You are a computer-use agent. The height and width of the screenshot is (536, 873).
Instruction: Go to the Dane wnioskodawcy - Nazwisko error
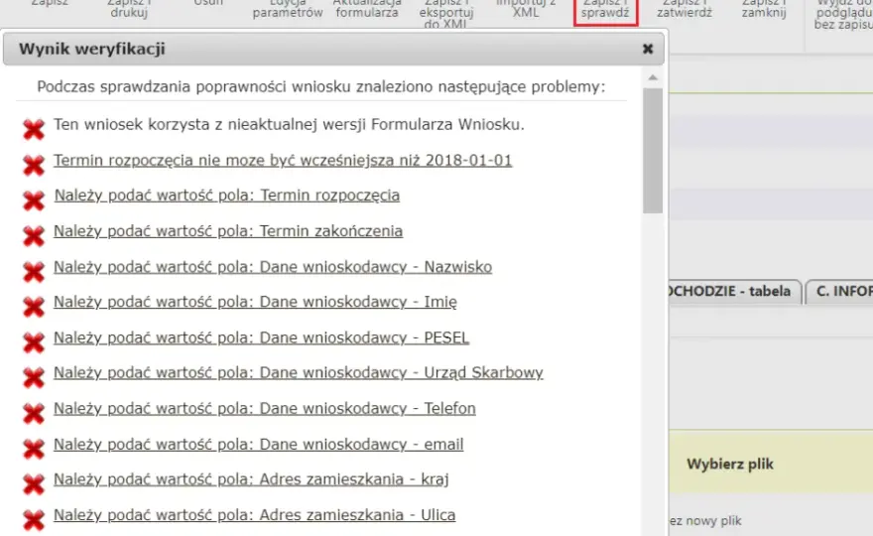pos(273,267)
